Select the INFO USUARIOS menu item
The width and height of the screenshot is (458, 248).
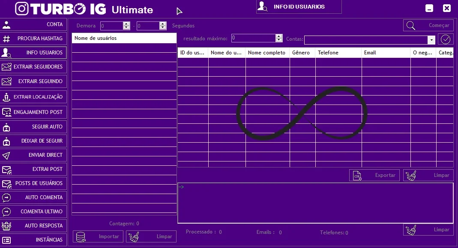tap(33, 53)
